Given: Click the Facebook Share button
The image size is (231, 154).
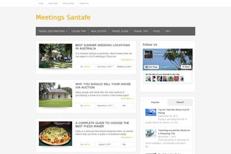Looking at the screenshot, I should pos(186,67).
